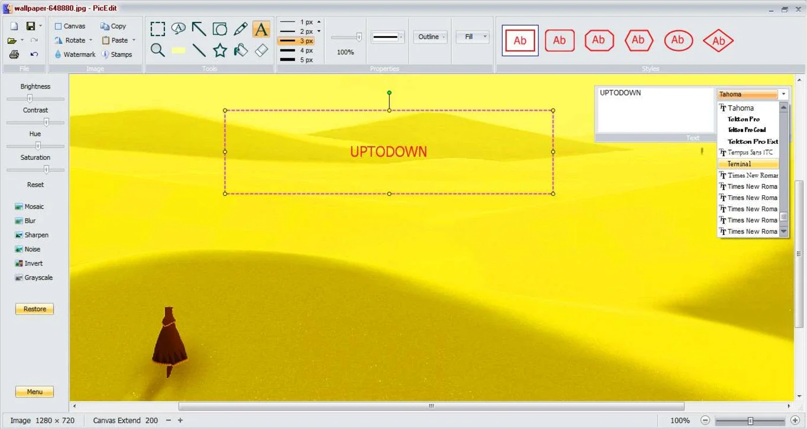Click the Restore button
The width and height of the screenshot is (807, 429).
point(35,309)
